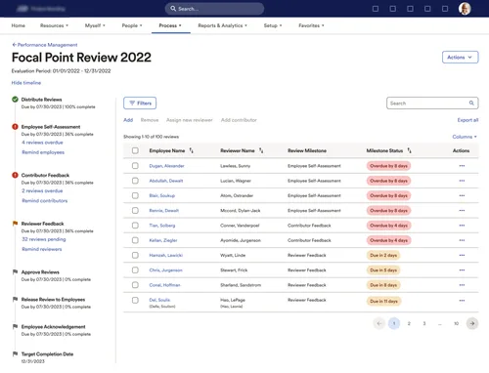489x373 pixels.
Task: Click Hide timeline link
Action: pos(26,83)
